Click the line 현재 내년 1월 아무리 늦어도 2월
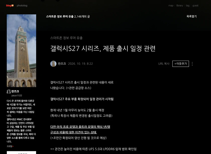This screenshot has height=154, width=211. [x=77, y=110]
